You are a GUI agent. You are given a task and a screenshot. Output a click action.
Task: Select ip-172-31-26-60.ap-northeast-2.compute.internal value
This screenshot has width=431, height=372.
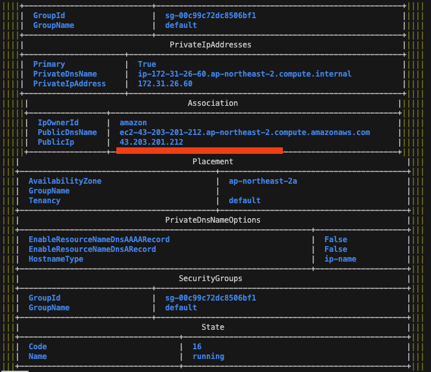click(244, 74)
